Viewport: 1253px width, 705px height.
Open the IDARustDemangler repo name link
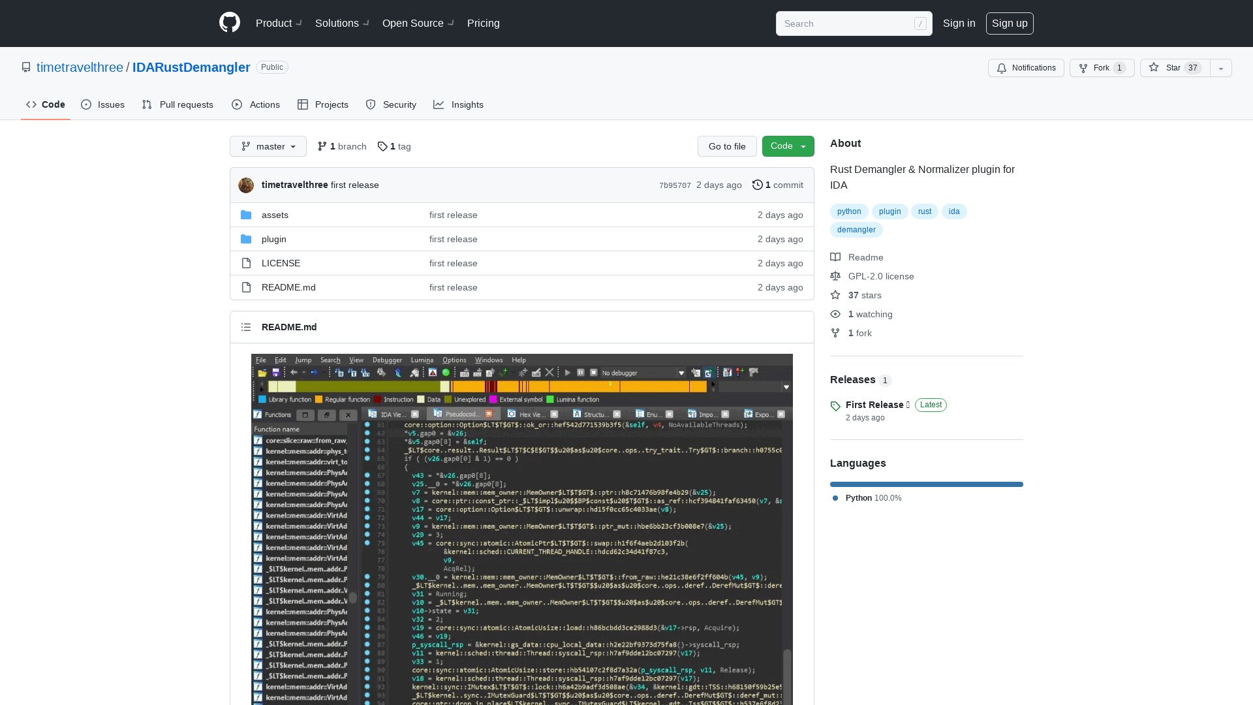click(191, 67)
